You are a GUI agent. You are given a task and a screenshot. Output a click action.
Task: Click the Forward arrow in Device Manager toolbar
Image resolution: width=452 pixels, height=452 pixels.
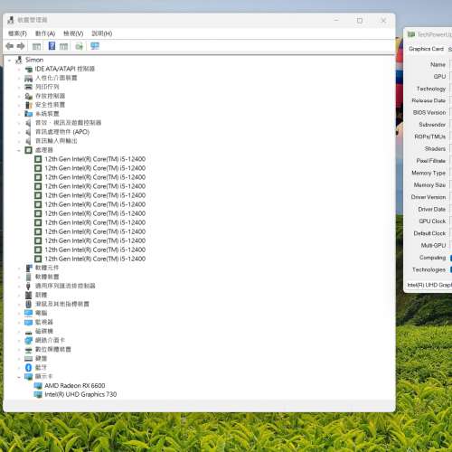tap(21, 46)
